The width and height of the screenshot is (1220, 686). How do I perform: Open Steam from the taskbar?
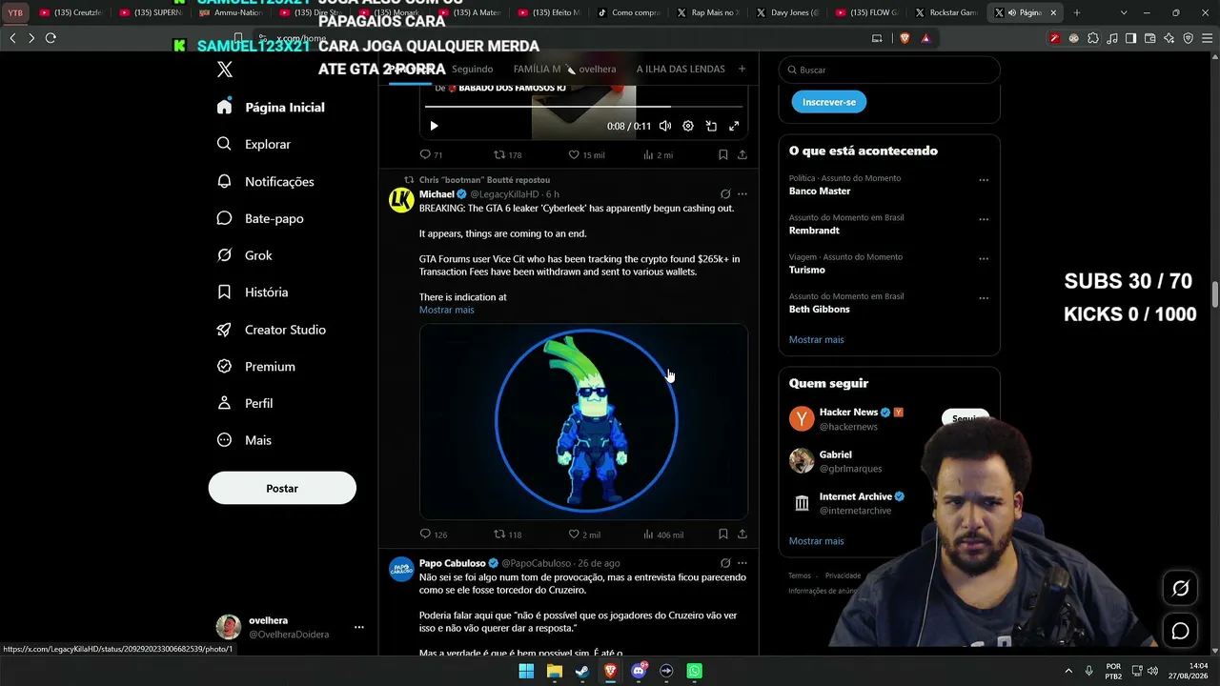click(582, 671)
